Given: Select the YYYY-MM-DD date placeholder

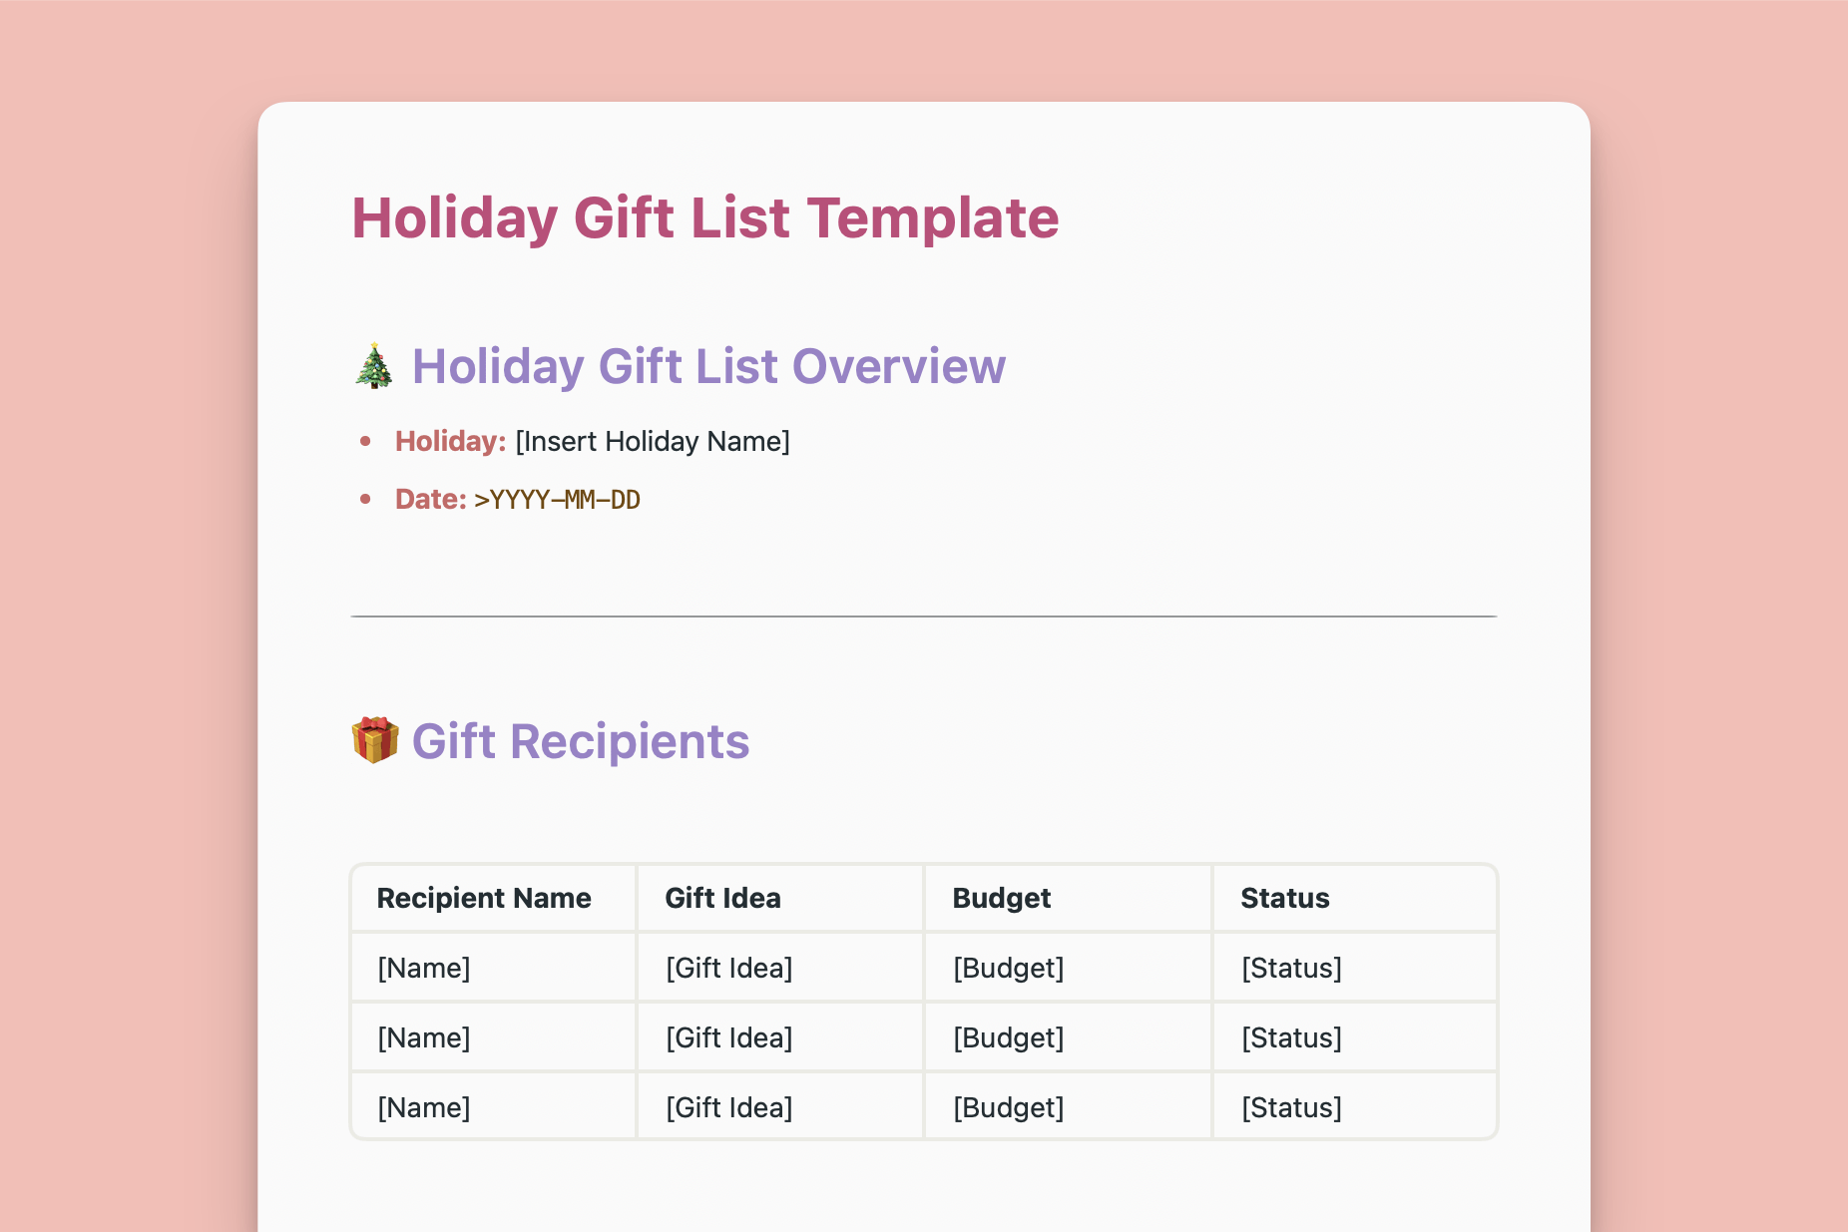Looking at the screenshot, I should (x=558, y=499).
